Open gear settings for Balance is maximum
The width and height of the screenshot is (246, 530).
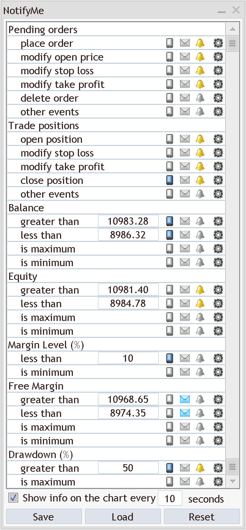pyautogui.click(x=218, y=249)
